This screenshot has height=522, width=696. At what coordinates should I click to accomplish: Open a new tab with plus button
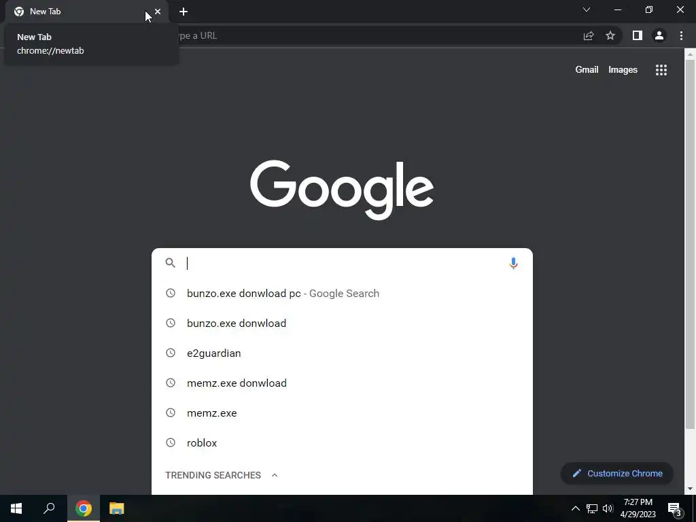[184, 12]
